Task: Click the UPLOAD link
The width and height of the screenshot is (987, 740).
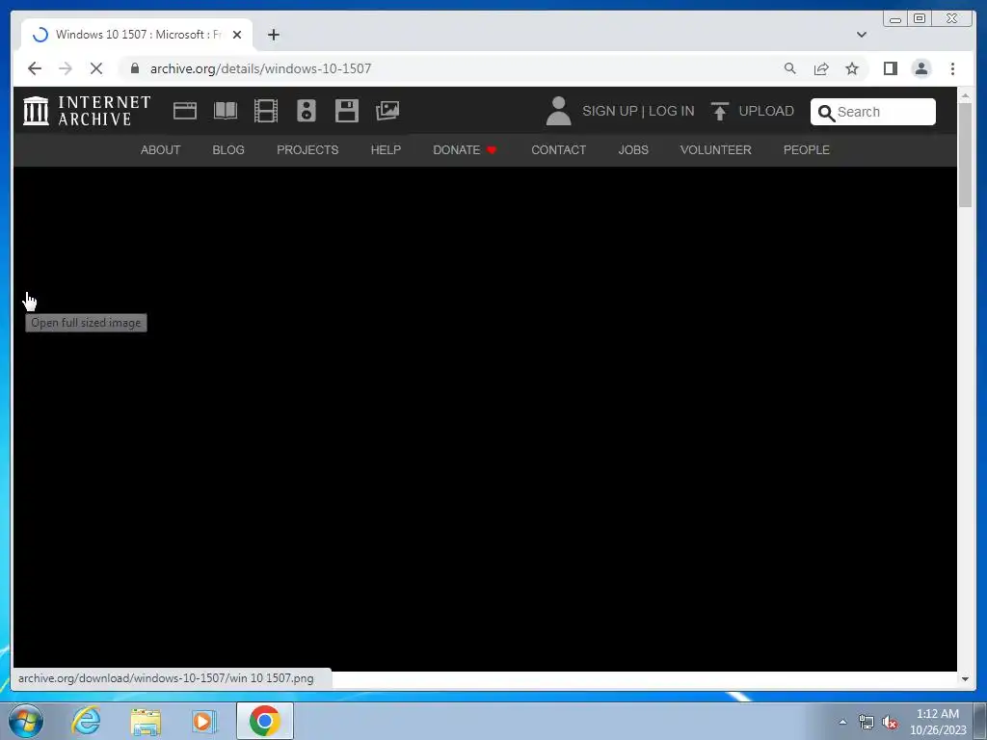Action: (766, 112)
